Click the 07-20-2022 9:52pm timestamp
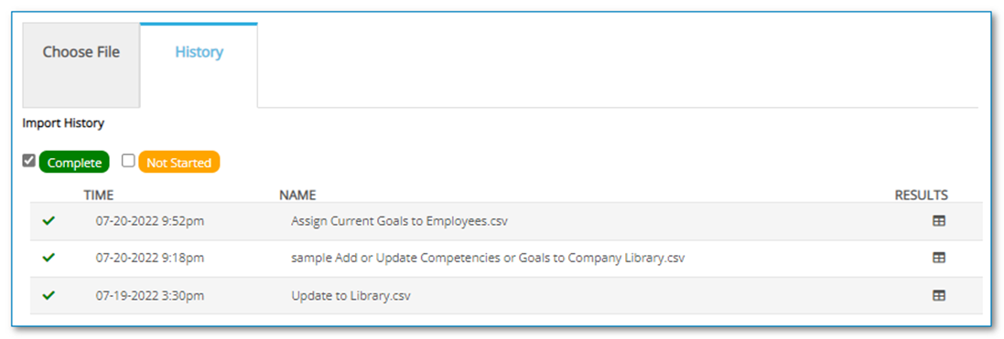Screen dimensions: 1004x339 pos(150,221)
